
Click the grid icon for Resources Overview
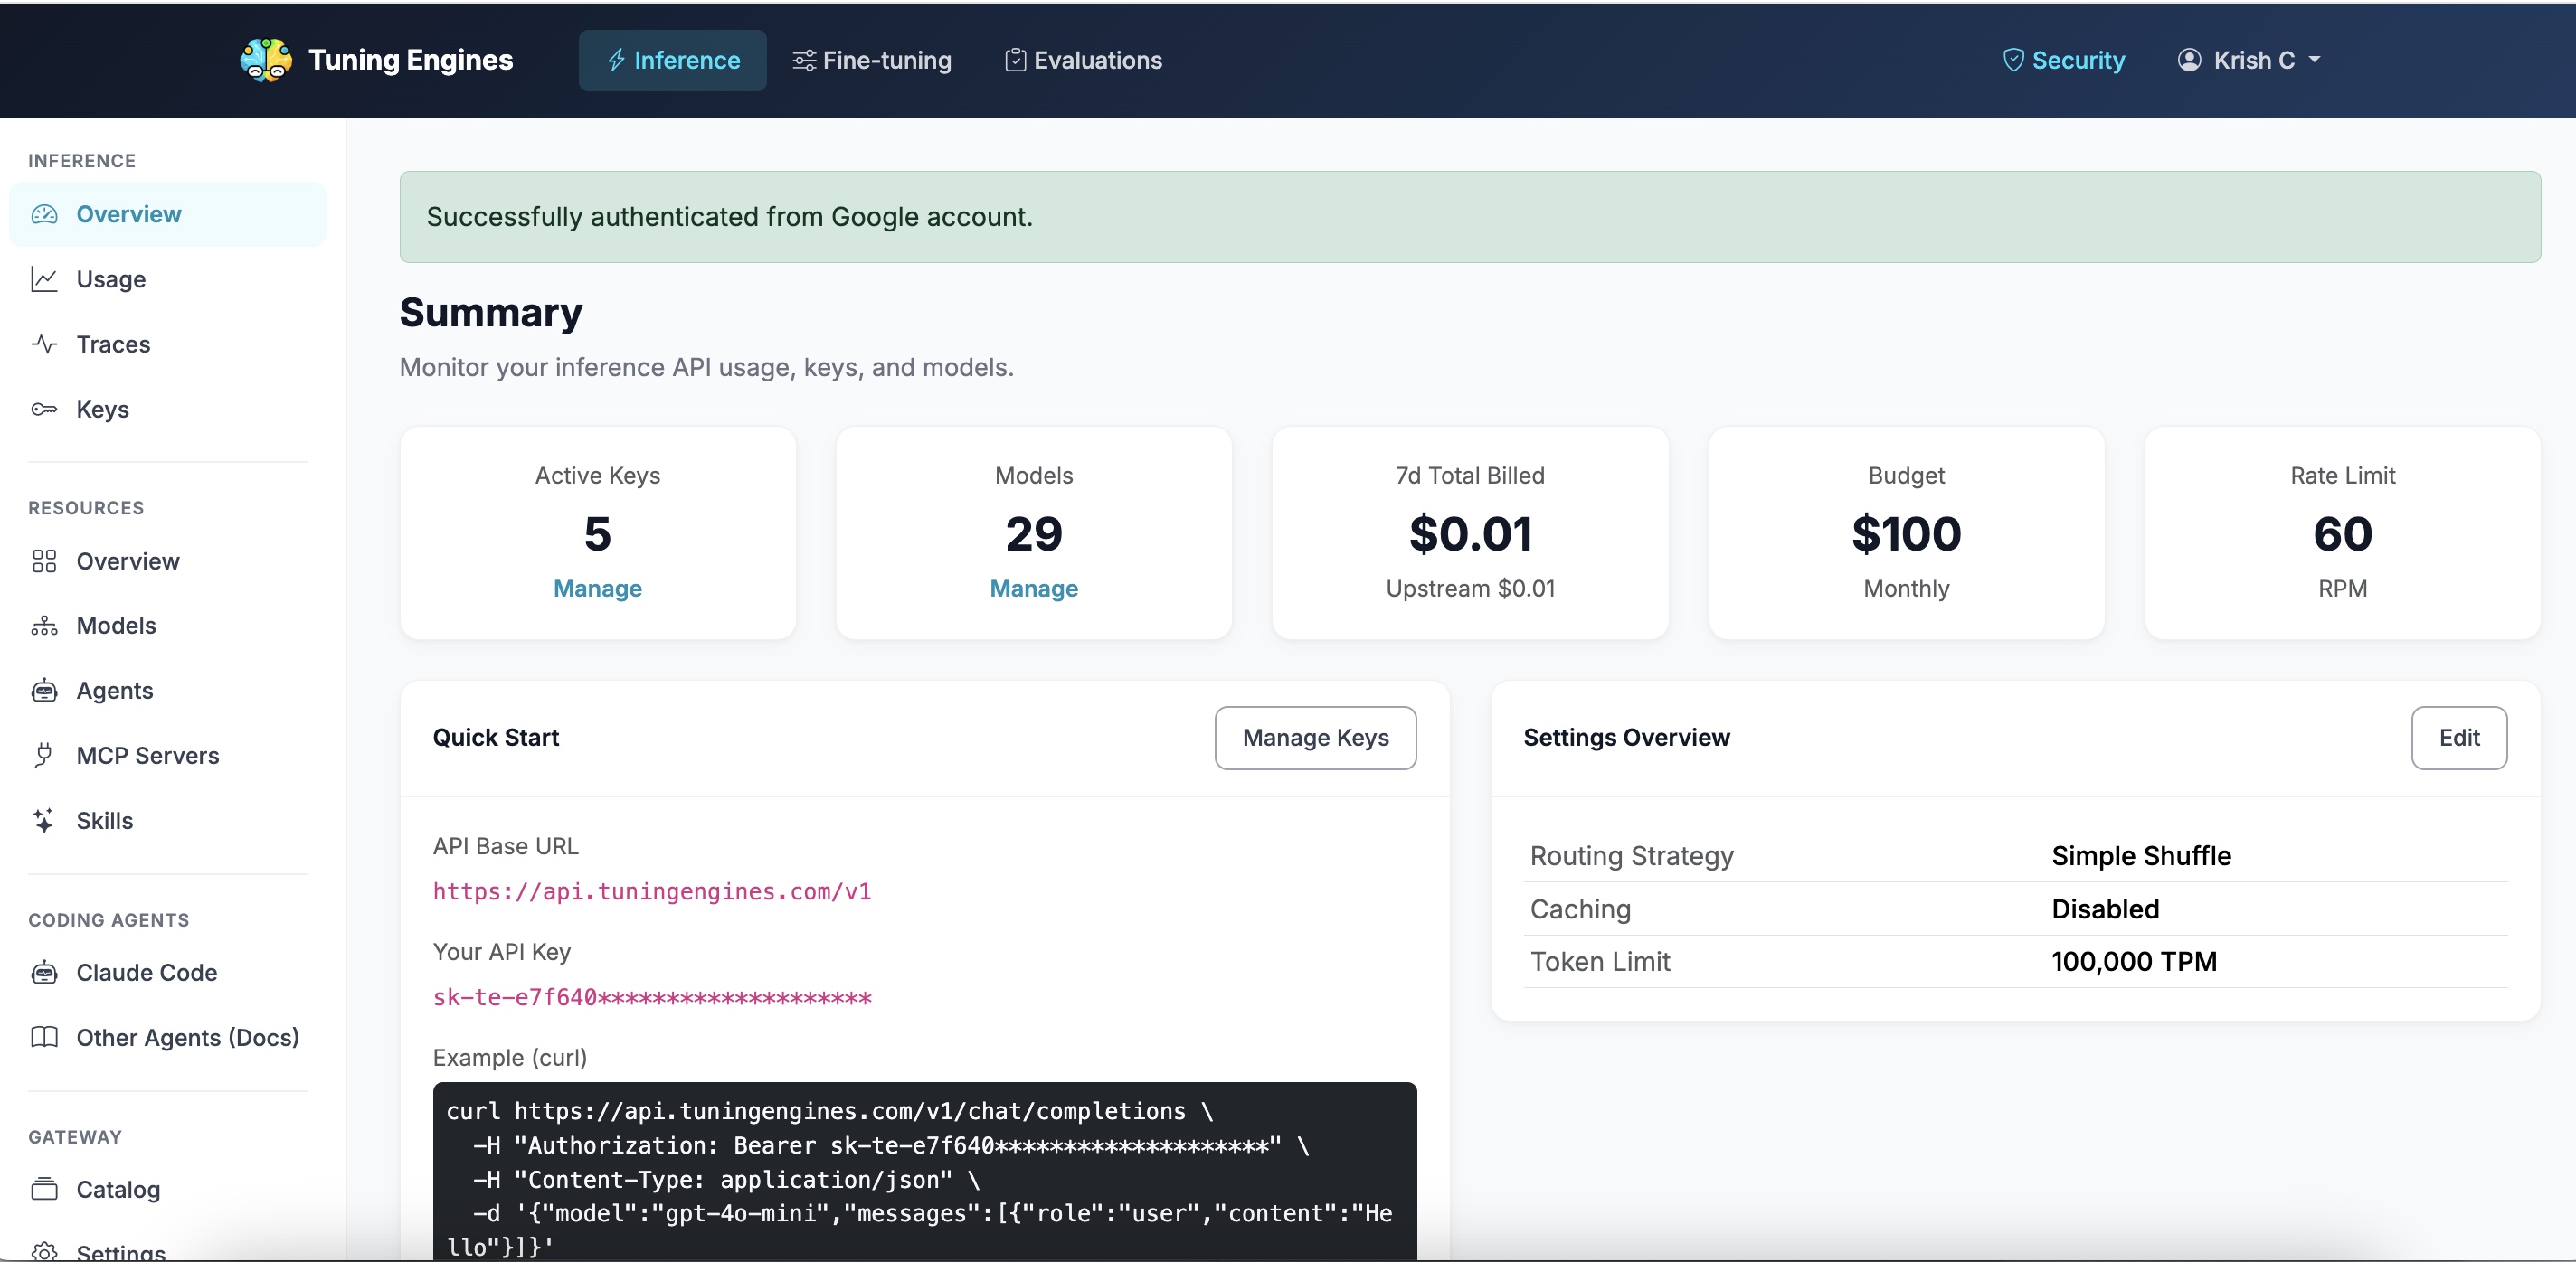tap(44, 560)
